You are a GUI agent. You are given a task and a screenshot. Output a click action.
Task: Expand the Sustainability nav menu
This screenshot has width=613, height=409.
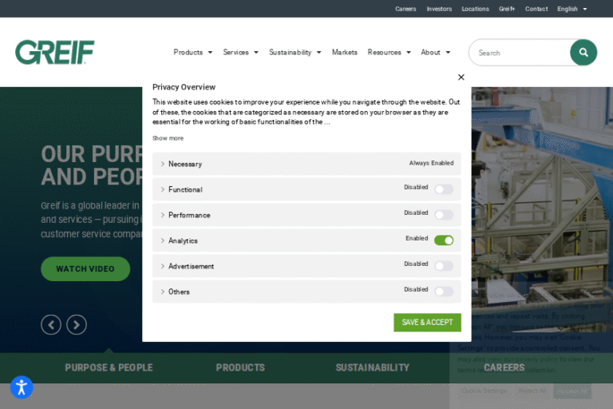(x=295, y=53)
